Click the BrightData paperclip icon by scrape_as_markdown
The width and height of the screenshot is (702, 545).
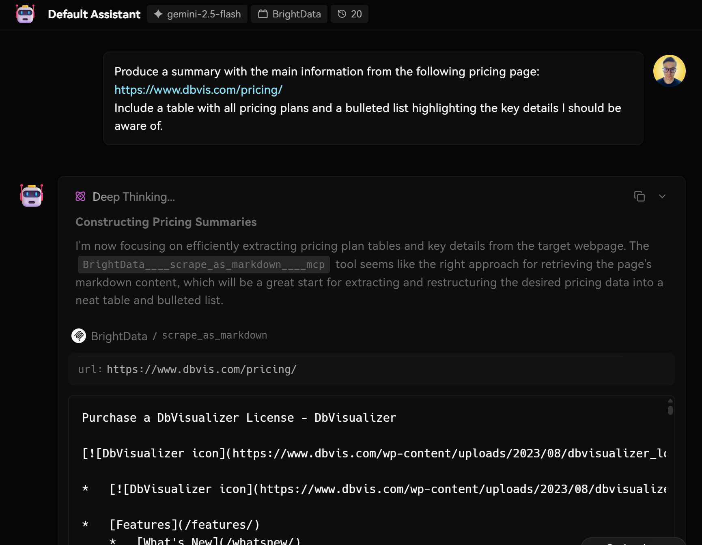tap(79, 335)
